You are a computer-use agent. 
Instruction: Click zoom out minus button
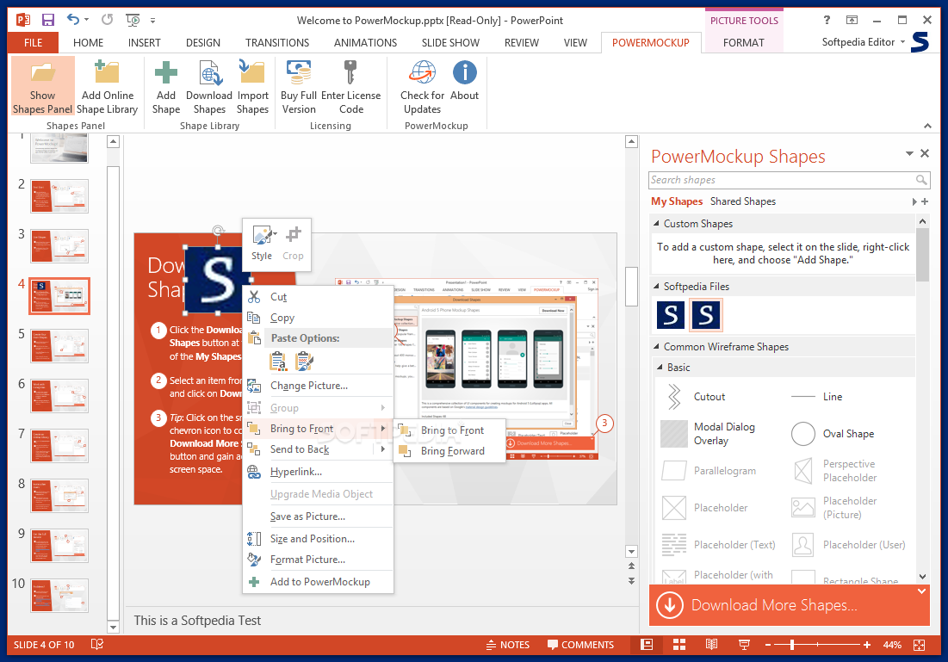click(x=768, y=645)
